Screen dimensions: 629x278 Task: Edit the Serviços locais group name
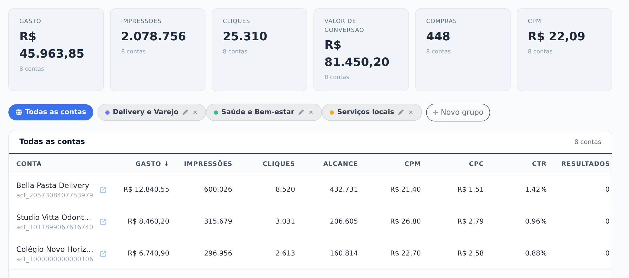click(401, 112)
